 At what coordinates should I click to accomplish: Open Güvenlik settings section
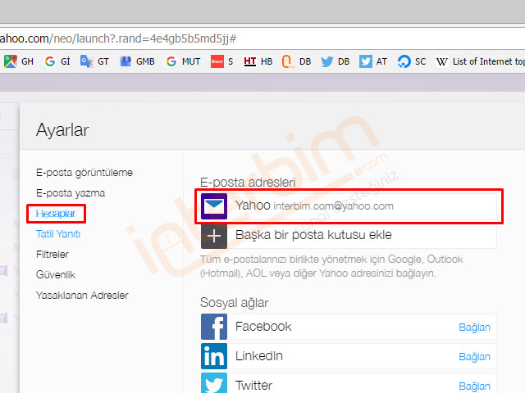click(56, 275)
